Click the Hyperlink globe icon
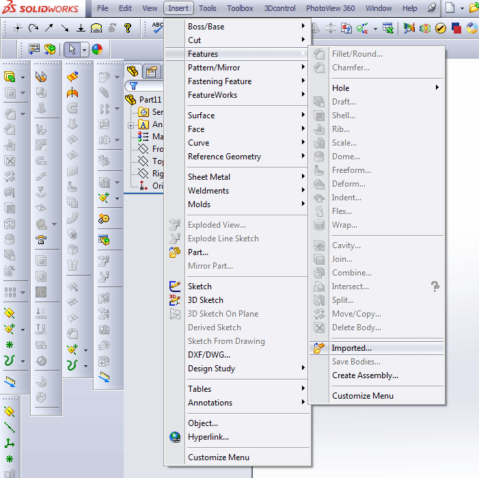Viewport: 479px width, 478px height. (175, 437)
